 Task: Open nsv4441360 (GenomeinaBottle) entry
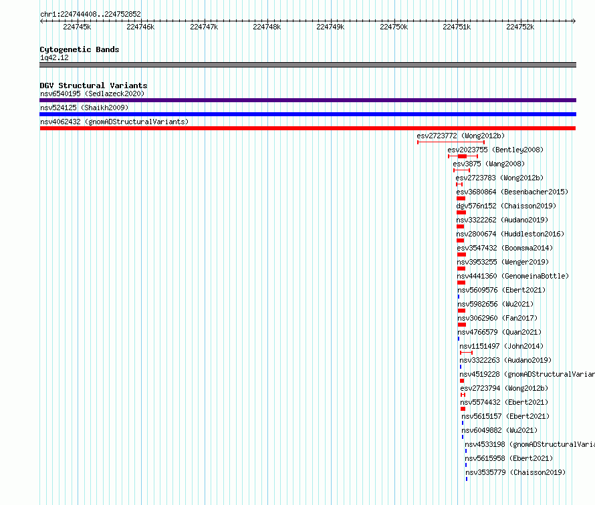click(513, 276)
